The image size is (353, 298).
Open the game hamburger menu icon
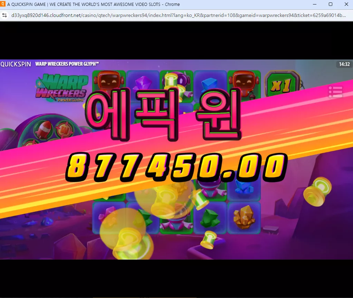tap(336, 92)
